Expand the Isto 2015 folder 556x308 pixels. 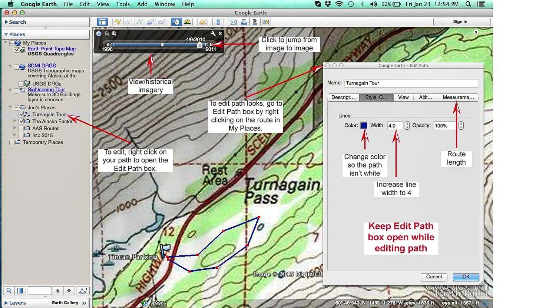(15, 135)
